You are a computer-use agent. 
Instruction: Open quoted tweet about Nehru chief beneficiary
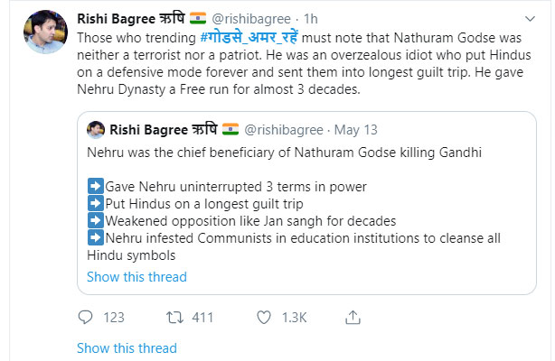tap(296, 153)
